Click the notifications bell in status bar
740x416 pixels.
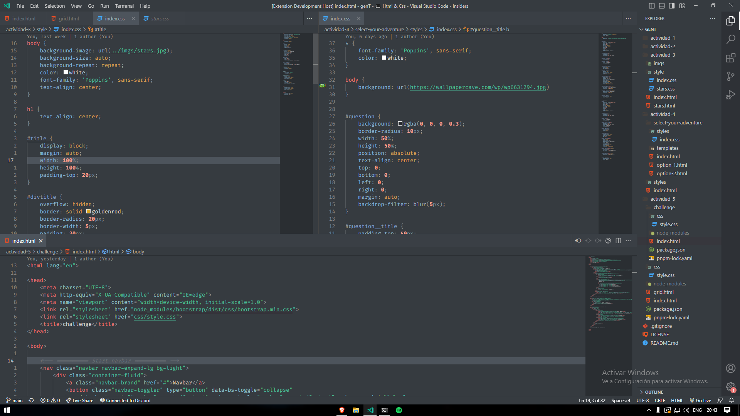[732, 401]
